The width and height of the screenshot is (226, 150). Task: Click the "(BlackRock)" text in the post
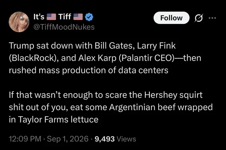click(33, 58)
